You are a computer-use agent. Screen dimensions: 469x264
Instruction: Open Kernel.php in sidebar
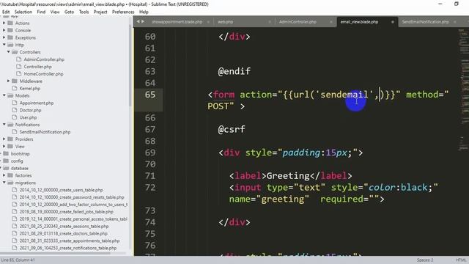29,89
